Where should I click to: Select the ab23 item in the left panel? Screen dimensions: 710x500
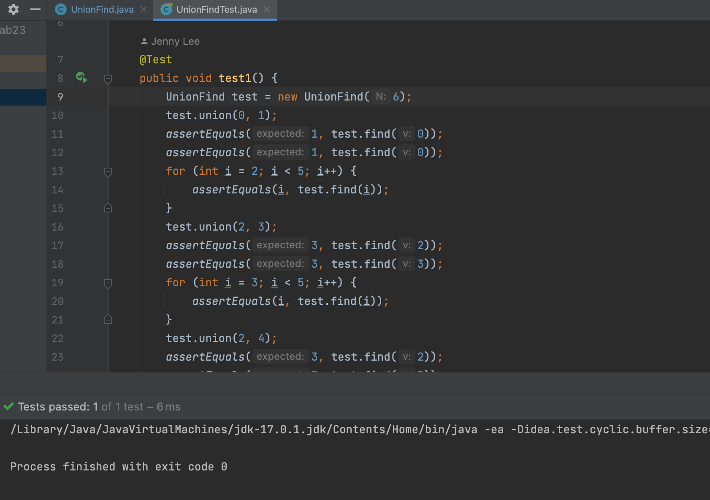[13, 30]
